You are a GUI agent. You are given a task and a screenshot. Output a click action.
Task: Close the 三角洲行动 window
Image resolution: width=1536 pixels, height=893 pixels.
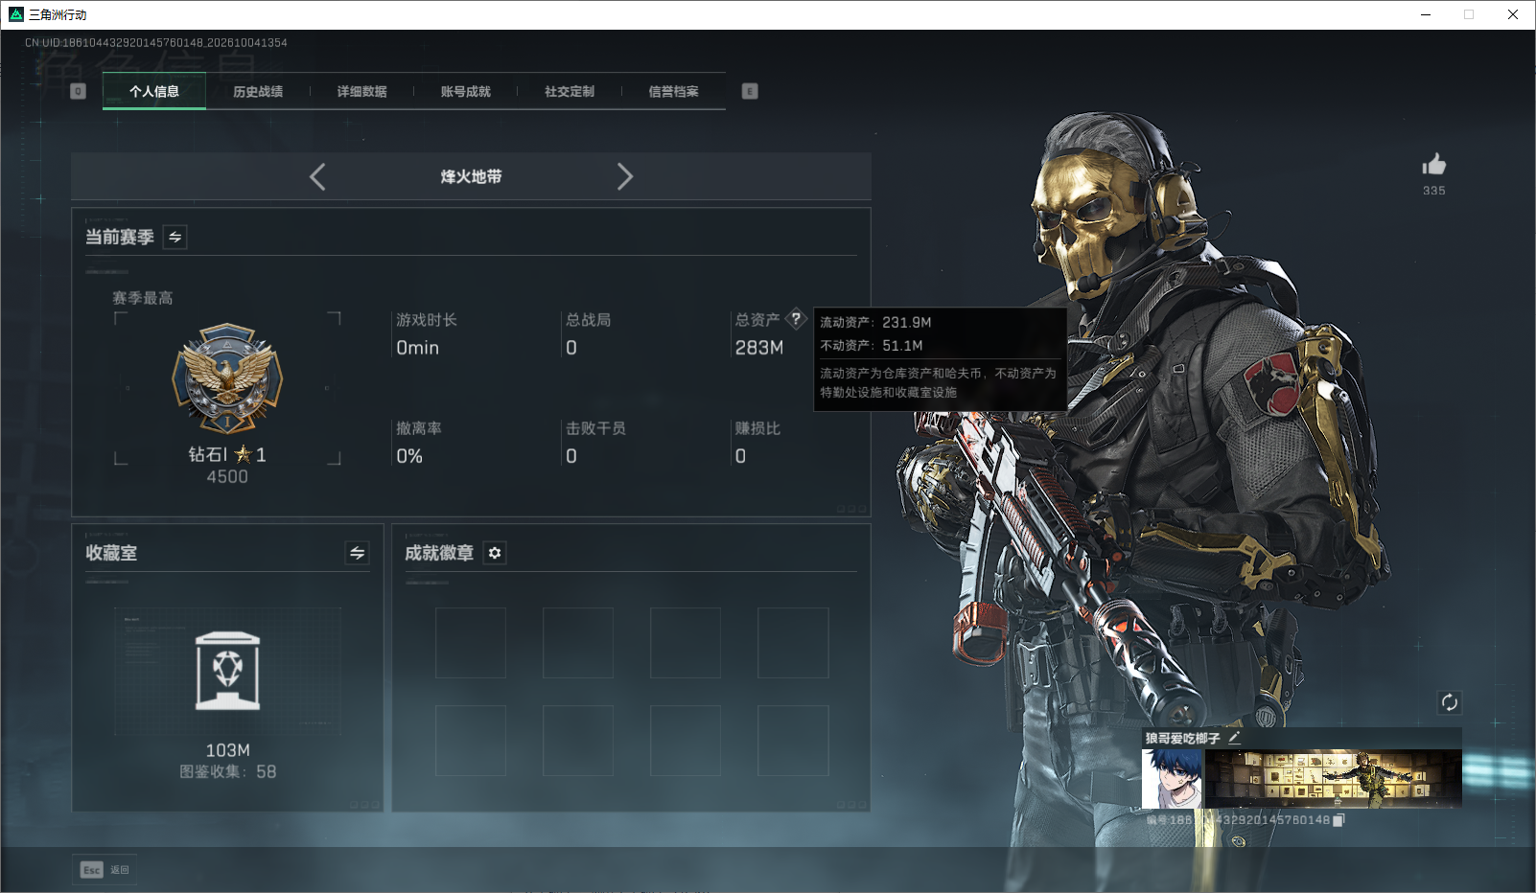click(x=1513, y=14)
